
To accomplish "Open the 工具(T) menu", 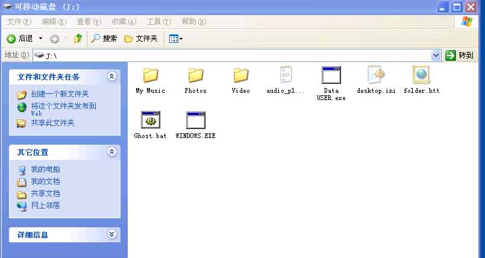I will pos(159,22).
